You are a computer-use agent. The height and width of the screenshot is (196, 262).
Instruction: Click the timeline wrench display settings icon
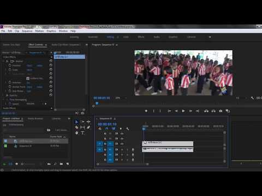click(128, 128)
